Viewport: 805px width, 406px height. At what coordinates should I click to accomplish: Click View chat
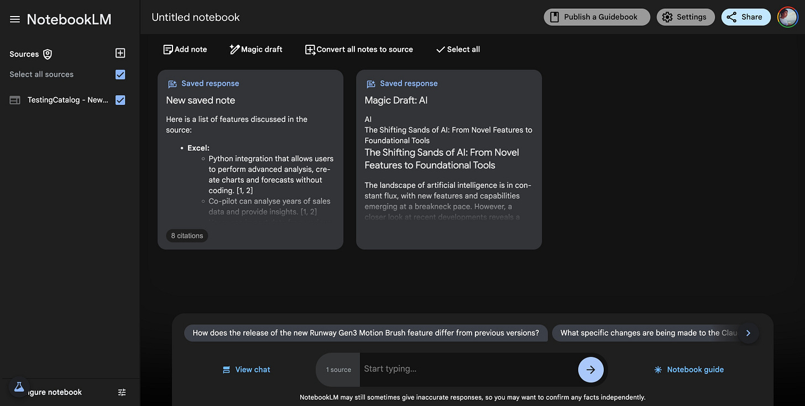pyautogui.click(x=247, y=370)
